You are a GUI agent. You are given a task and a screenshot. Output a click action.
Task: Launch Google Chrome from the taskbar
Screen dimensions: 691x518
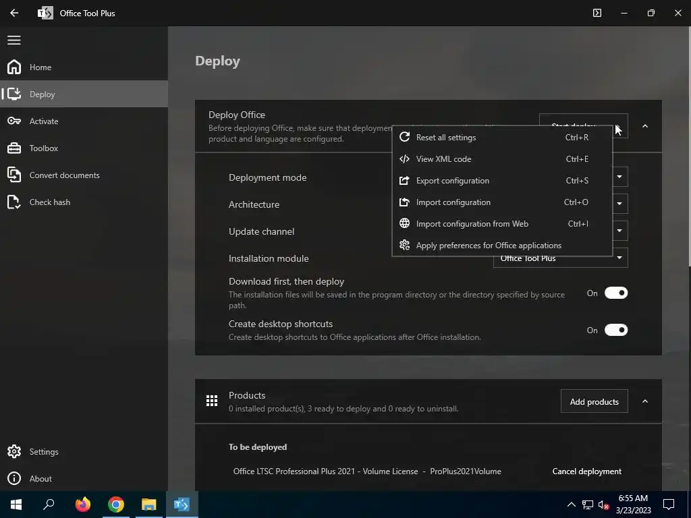[116, 505]
